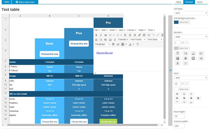Open the Edit menu in the editor
The image size is (209, 129).
click(104, 30)
